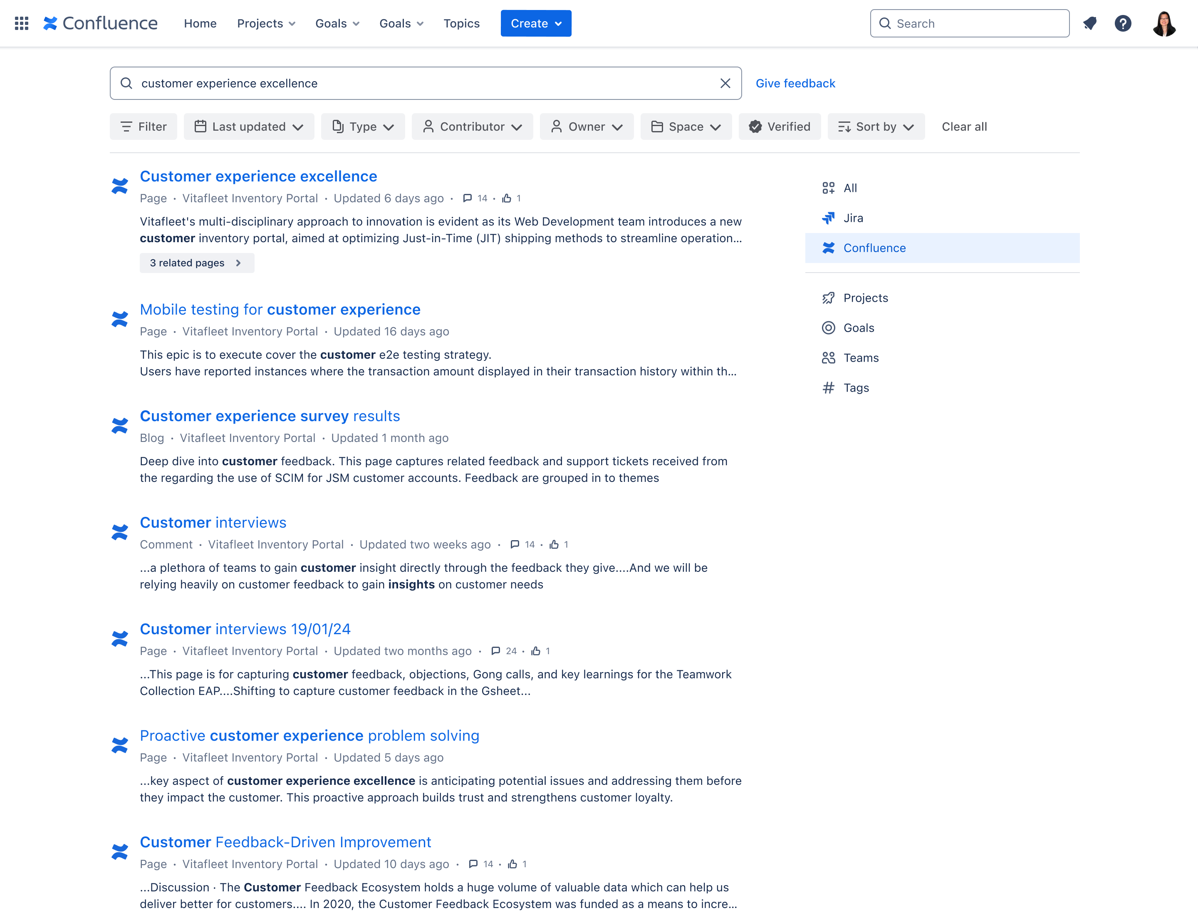
Task: Click the Confluence icon beside Customer interviews result
Action: 120,532
